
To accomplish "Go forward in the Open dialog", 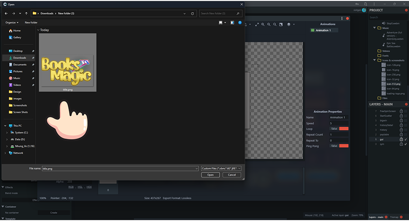I will click(x=14, y=14).
